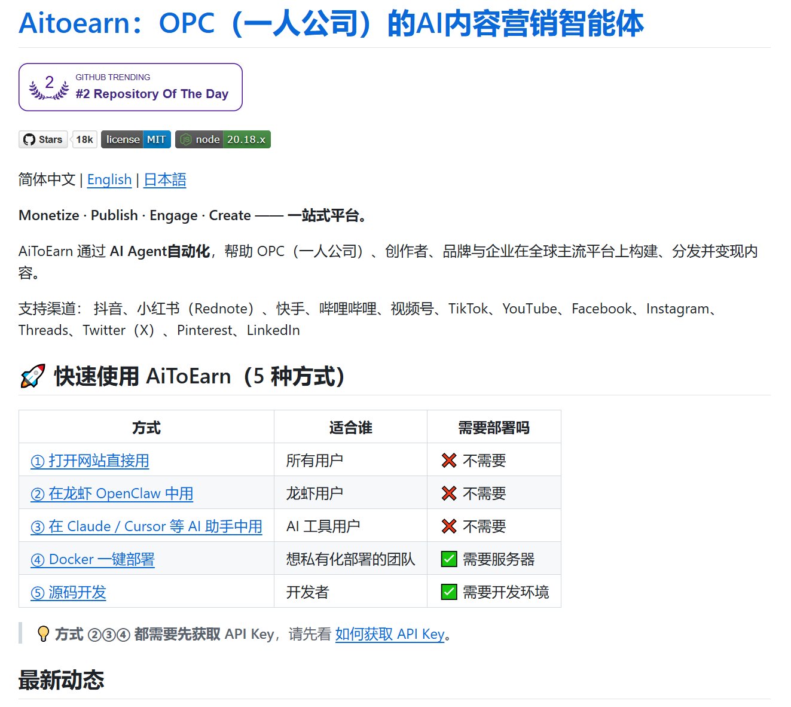Click the 支持渠道 platforms paragraph

[x=368, y=319]
